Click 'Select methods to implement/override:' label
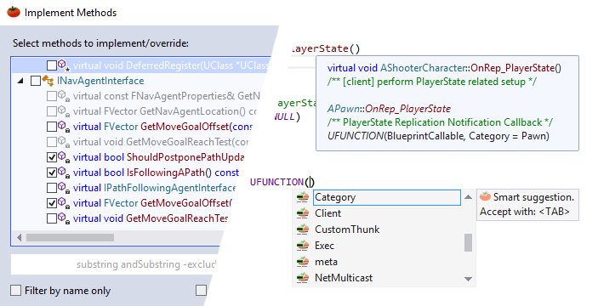The image size is (598, 306). [100, 43]
